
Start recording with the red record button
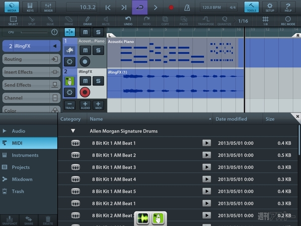click(x=171, y=8)
